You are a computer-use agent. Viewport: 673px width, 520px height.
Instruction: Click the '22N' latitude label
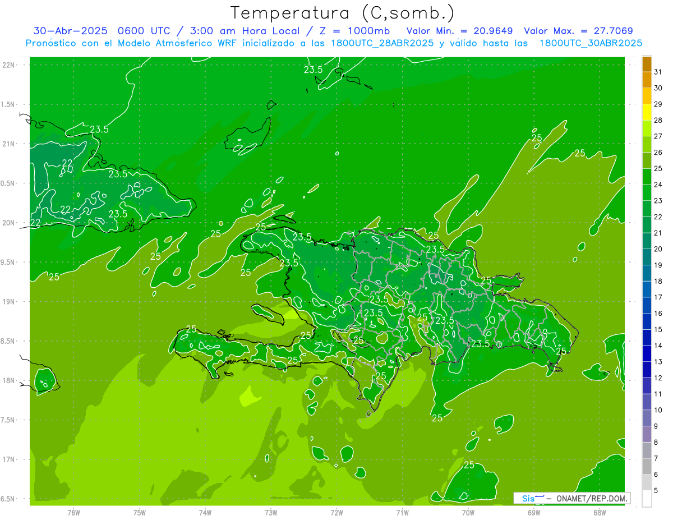tap(9, 65)
